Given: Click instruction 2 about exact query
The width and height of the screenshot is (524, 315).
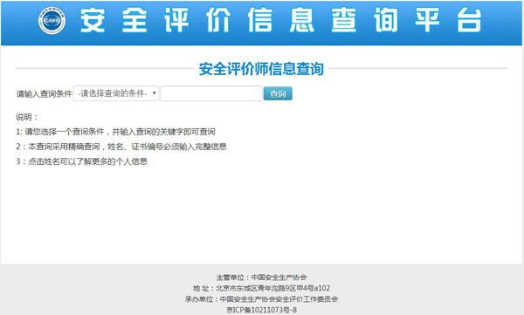Looking at the screenshot, I should tap(121, 147).
